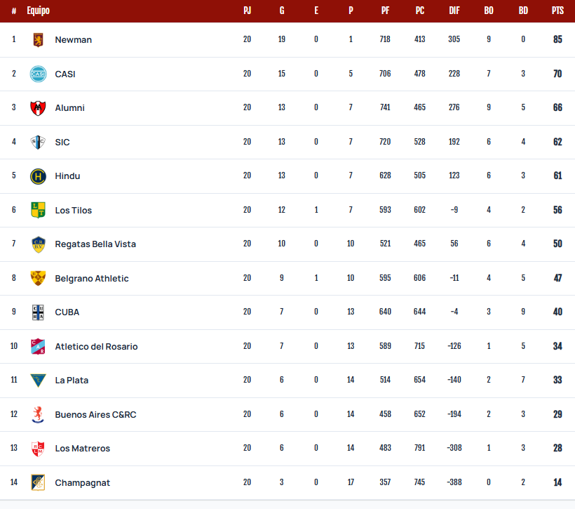Screen dimensions: 575x509
Task: Select the Regatas Bella Vista crest
Action: pyautogui.click(x=38, y=244)
